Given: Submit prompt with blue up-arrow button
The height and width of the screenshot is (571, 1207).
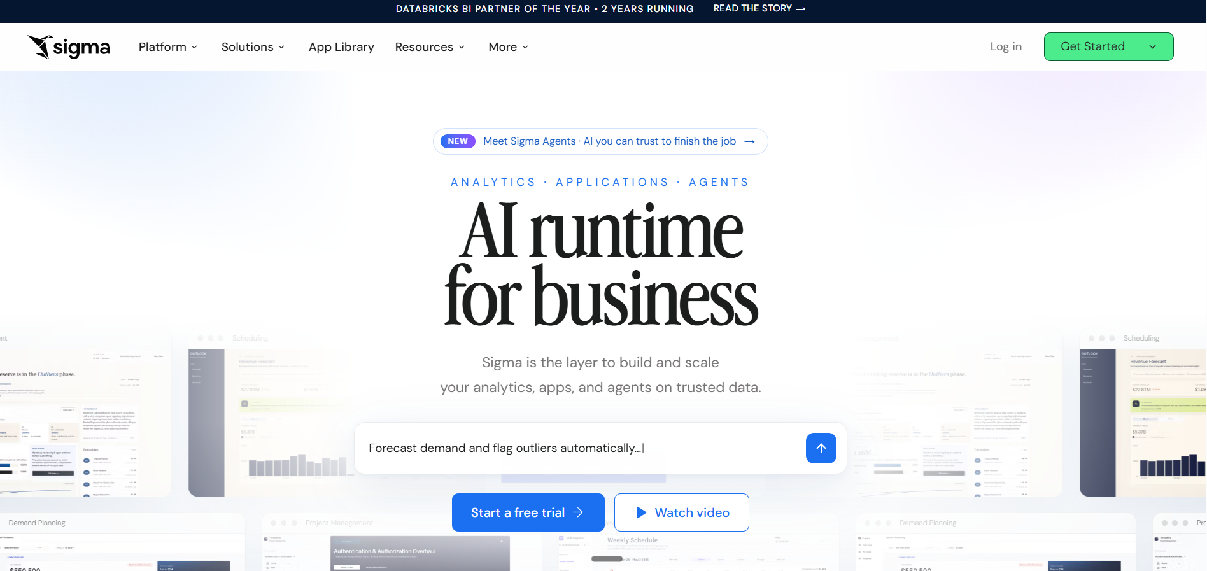Looking at the screenshot, I should coord(821,448).
